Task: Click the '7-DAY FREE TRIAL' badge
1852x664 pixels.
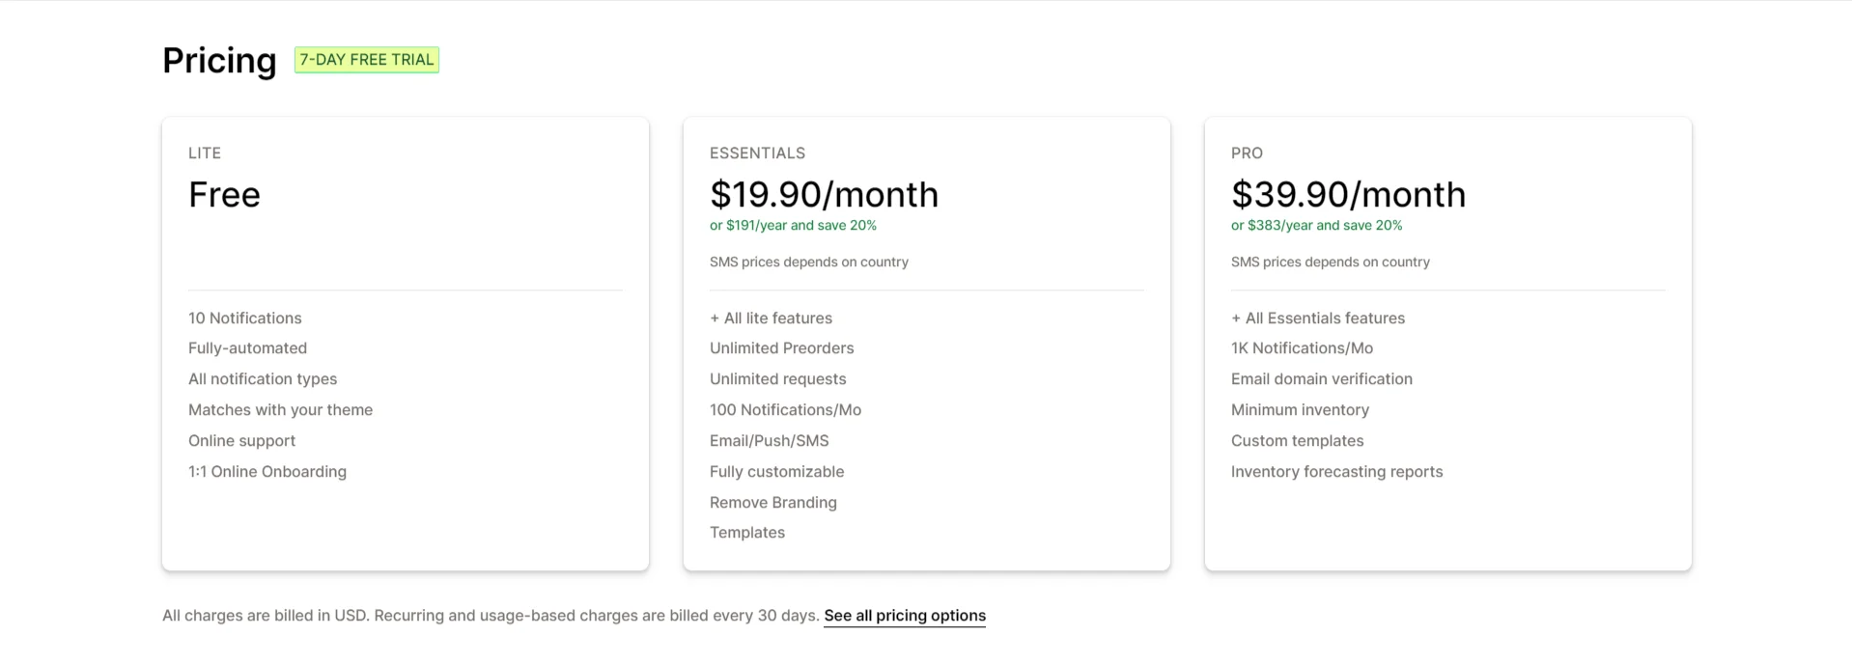Action: [367, 60]
